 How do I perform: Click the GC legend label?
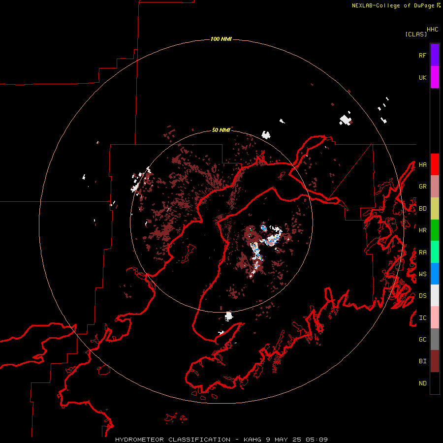(x=422, y=340)
